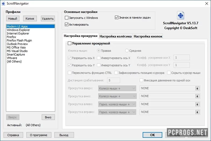The width and height of the screenshot is (211, 141).
Task: Select Outlook Preview profile
Action: (x=31, y=44)
